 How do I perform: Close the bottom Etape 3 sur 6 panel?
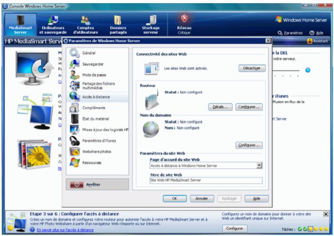pyautogui.click(x=326, y=214)
